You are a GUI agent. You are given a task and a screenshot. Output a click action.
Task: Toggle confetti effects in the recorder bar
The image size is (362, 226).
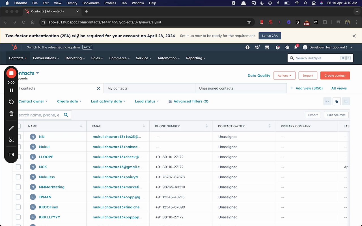click(11, 140)
